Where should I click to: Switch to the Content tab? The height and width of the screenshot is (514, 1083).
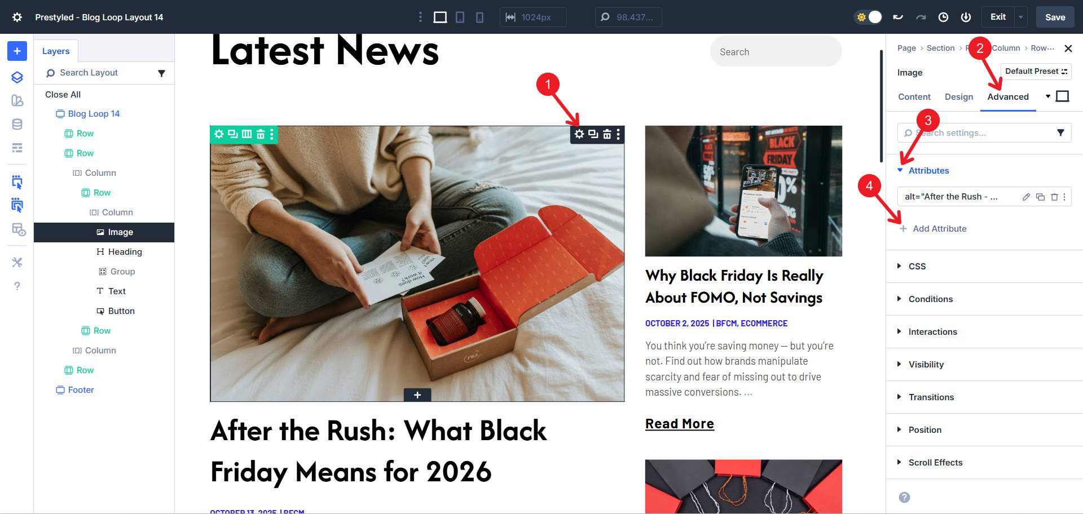click(x=914, y=97)
